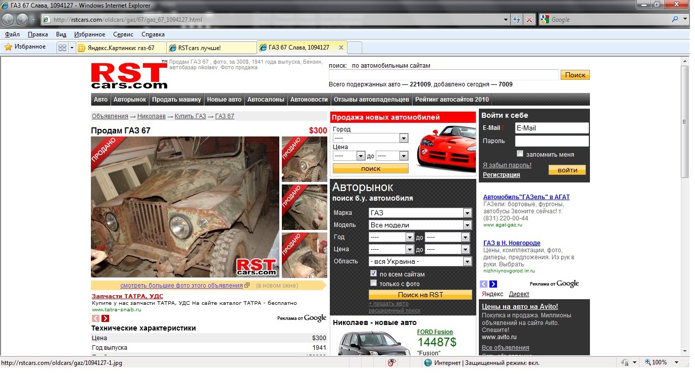Open 'Авторынок' in site navigation
Image resolution: width=695 pixels, height=374 pixels.
click(x=130, y=100)
